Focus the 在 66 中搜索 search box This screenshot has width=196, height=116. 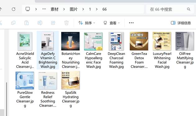[x=170, y=9]
